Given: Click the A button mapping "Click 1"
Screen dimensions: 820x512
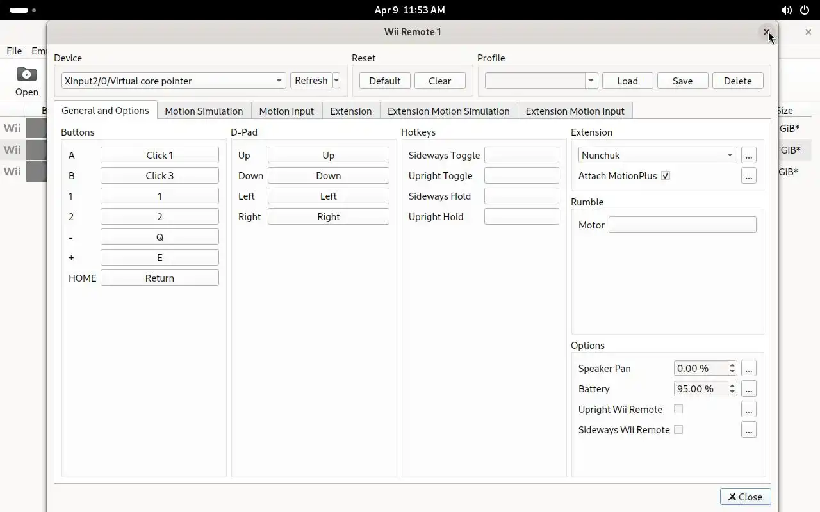Looking at the screenshot, I should click(160, 155).
